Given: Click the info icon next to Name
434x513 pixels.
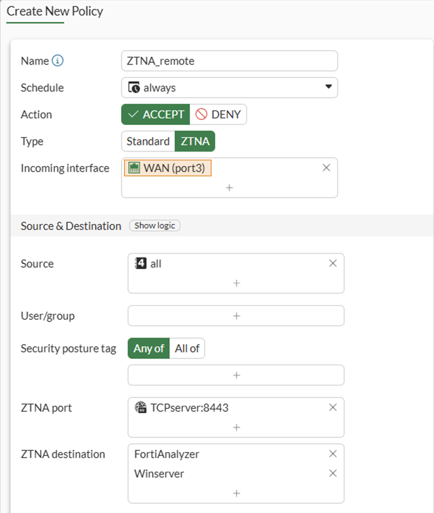Looking at the screenshot, I should tap(57, 61).
